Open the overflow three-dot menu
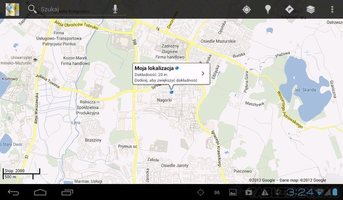 [332, 9]
